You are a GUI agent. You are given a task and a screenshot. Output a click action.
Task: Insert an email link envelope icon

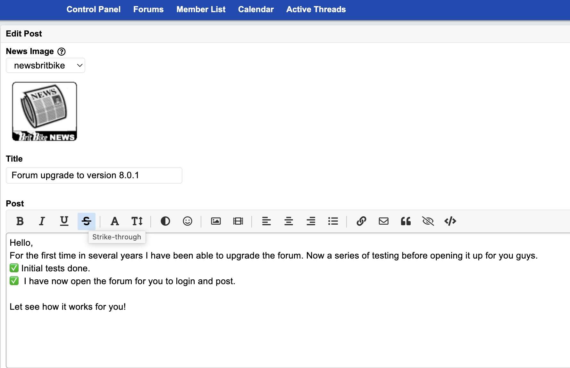coord(384,221)
